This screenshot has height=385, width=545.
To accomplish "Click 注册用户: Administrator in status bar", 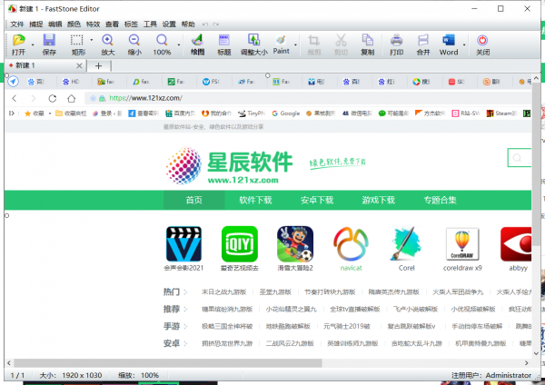I will click(x=491, y=375).
